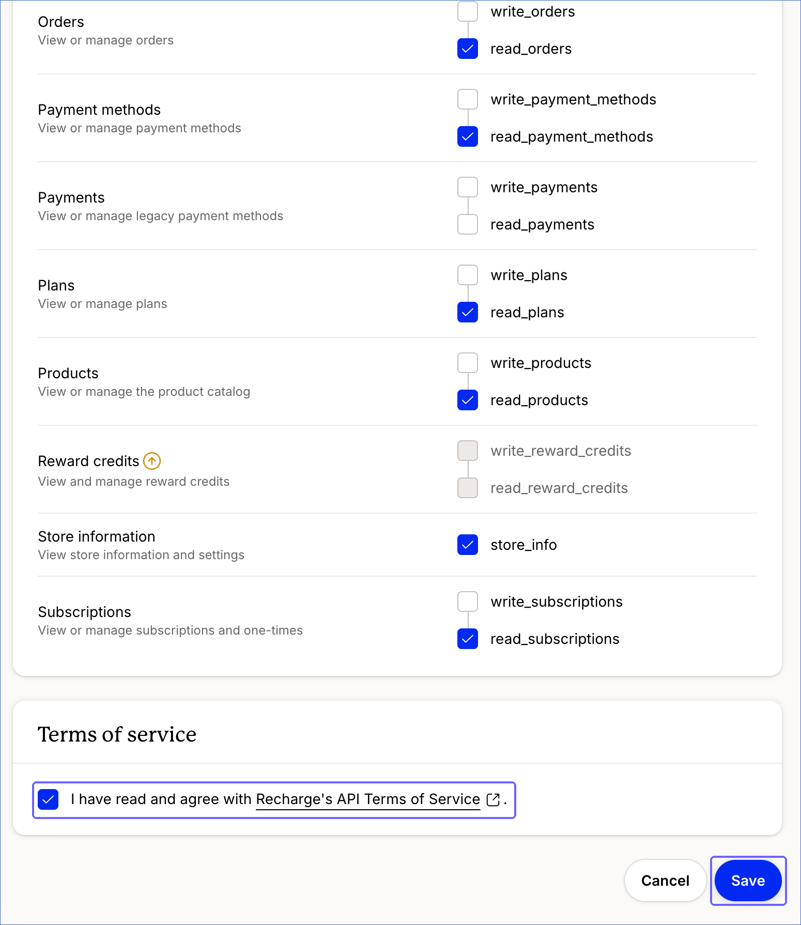Screen dimensions: 801x925
Task: Click the 'View or manage orders' description
Action: click(x=106, y=40)
